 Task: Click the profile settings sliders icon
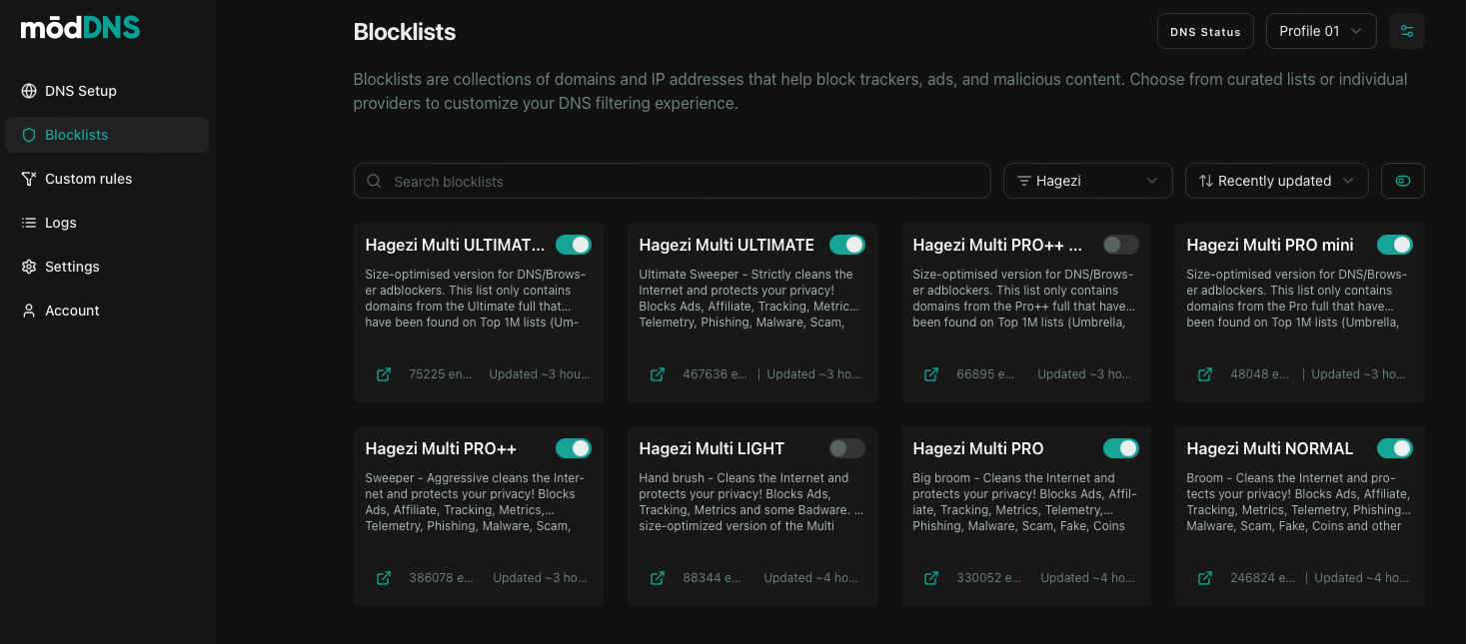pos(1406,31)
